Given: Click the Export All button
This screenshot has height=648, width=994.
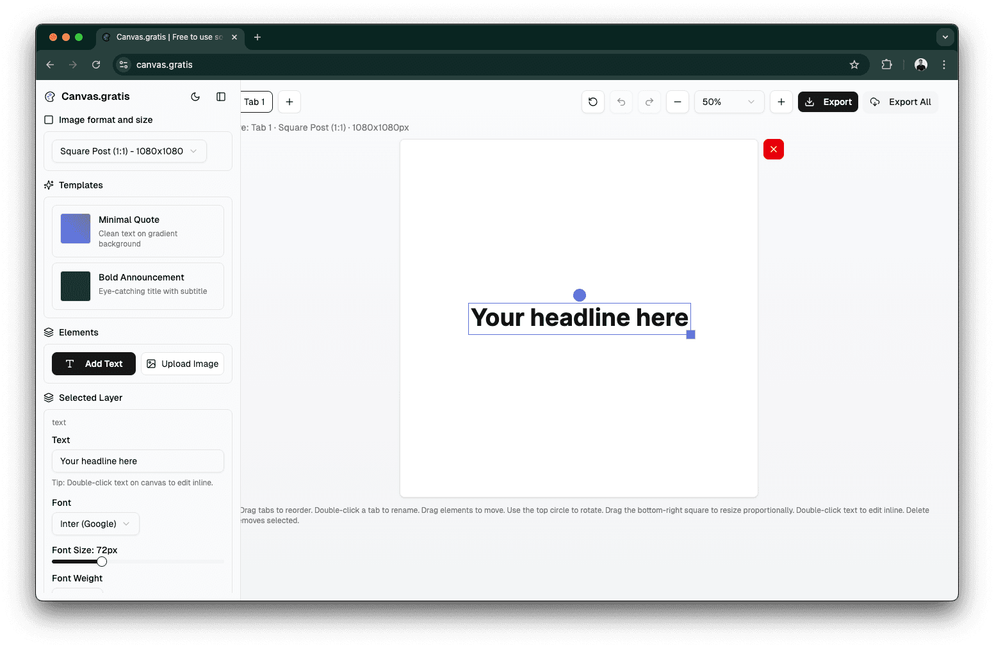Looking at the screenshot, I should [900, 102].
